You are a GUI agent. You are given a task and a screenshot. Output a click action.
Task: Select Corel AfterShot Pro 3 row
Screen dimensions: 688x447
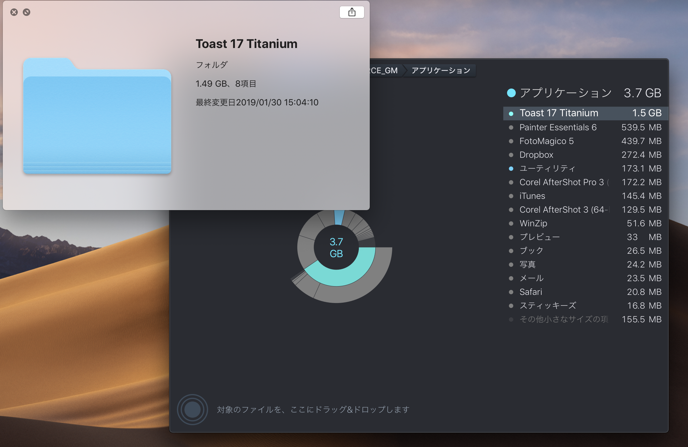(x=586, y=182)
